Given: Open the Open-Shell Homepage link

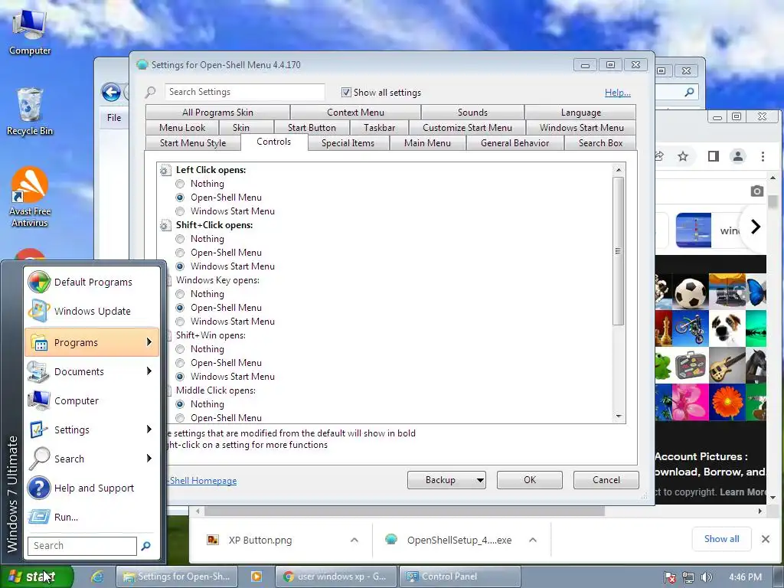Looking at the screenshot, I should click(x=202, y=481).
